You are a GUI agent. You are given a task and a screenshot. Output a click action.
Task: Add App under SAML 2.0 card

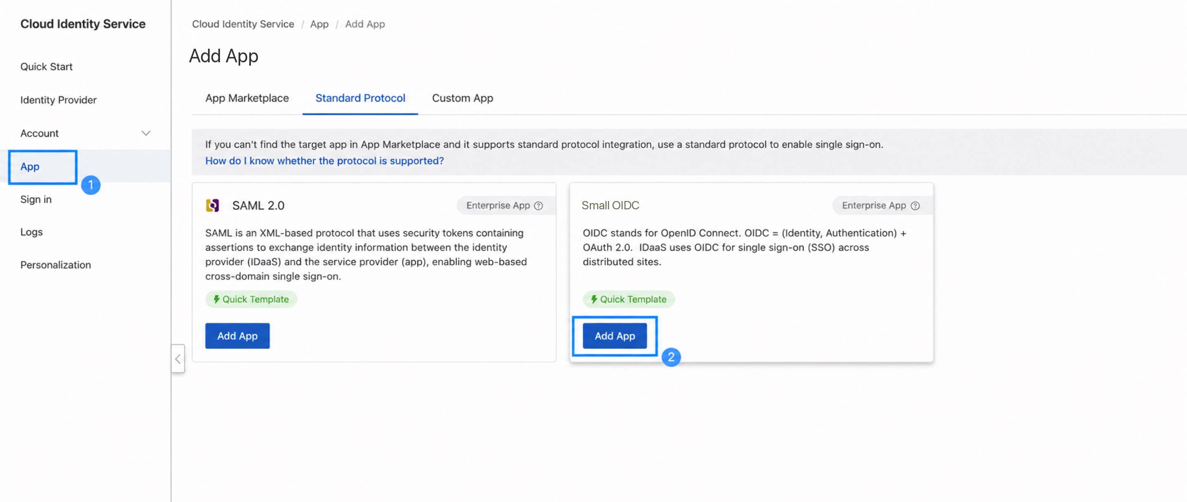point(237,336)
